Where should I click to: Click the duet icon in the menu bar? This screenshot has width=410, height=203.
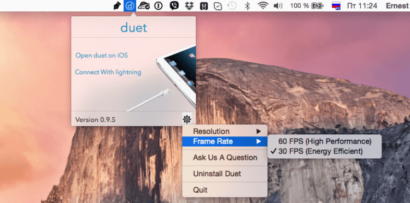click(x=130, y=6)
